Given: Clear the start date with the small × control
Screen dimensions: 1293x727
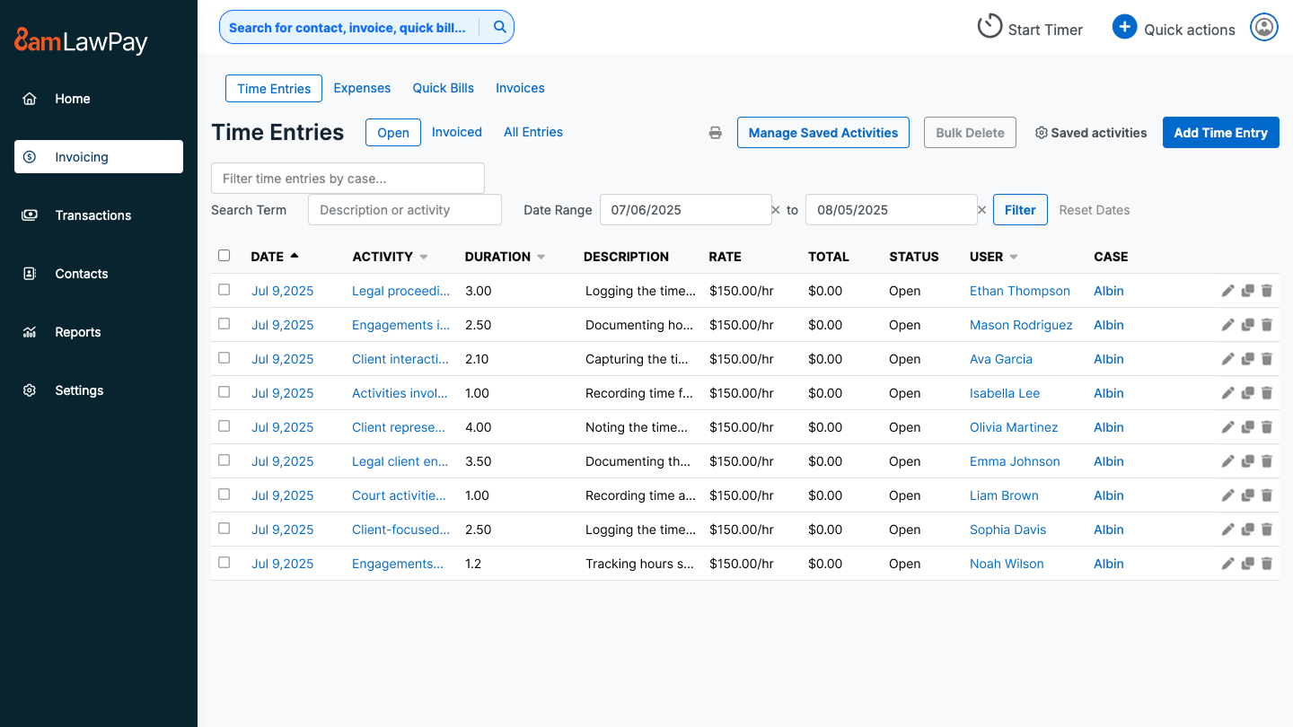Looking at the screenshot, I should 775,209.
